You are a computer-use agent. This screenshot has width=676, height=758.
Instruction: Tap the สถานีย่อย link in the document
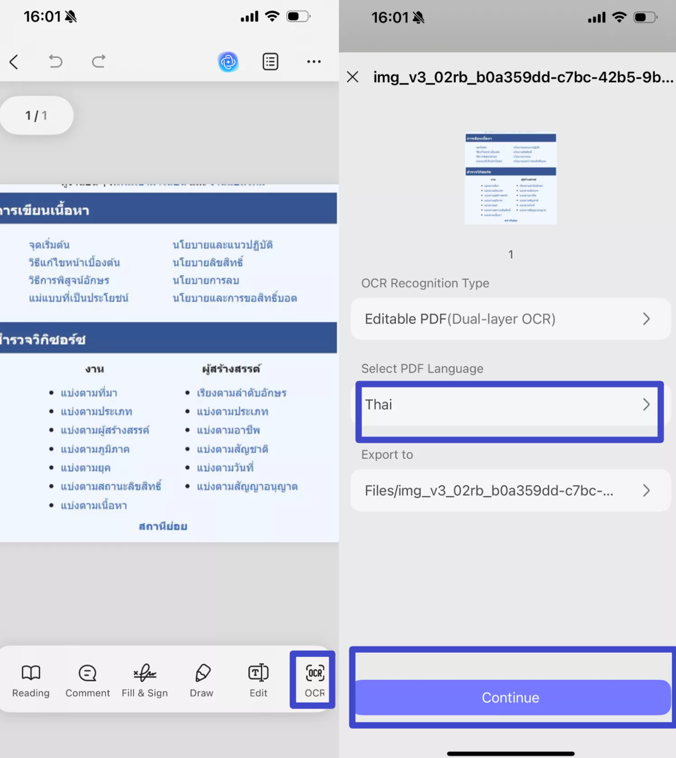coord(163,527)
